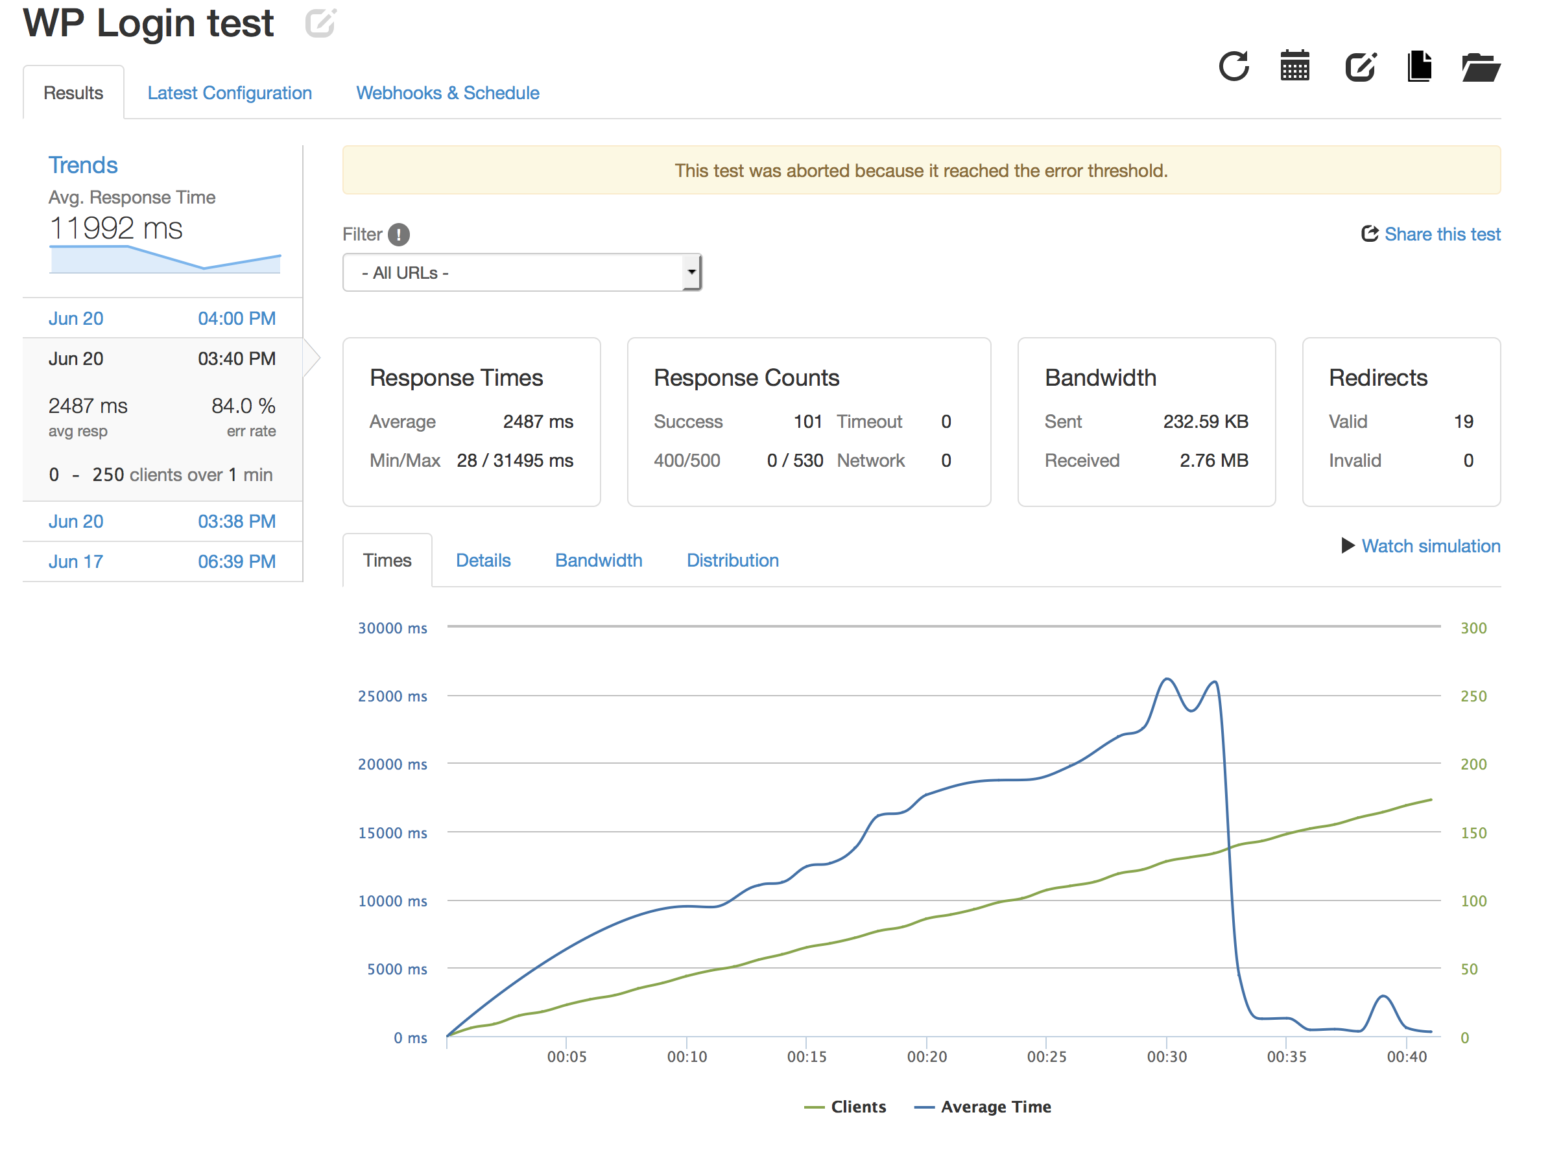This screenshot has width=1550, height=1154.
Task: Click the 28 / 31495 ms Min/Max value
Action: click(x=515, y=460)
